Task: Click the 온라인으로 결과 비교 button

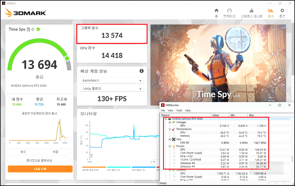Action: click(x=39, y=160)
